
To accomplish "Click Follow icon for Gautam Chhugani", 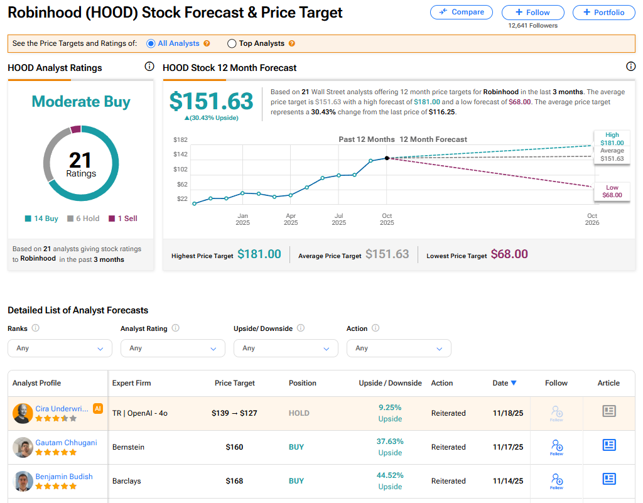I will pyautogui.click(x=556, y=447).
